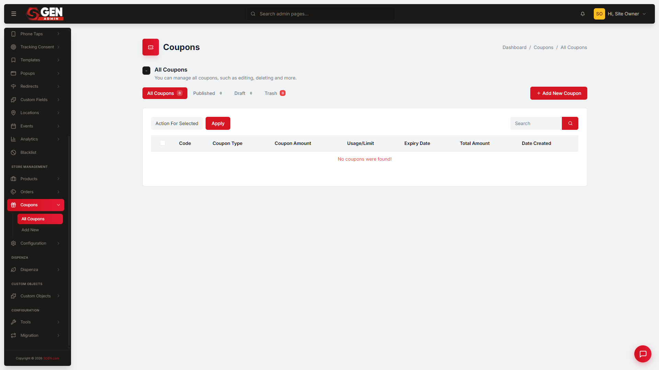Click the Apply button

[x=218, y=123]
